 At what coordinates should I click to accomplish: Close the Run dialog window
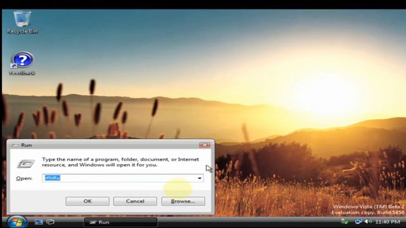coord(204,145)
